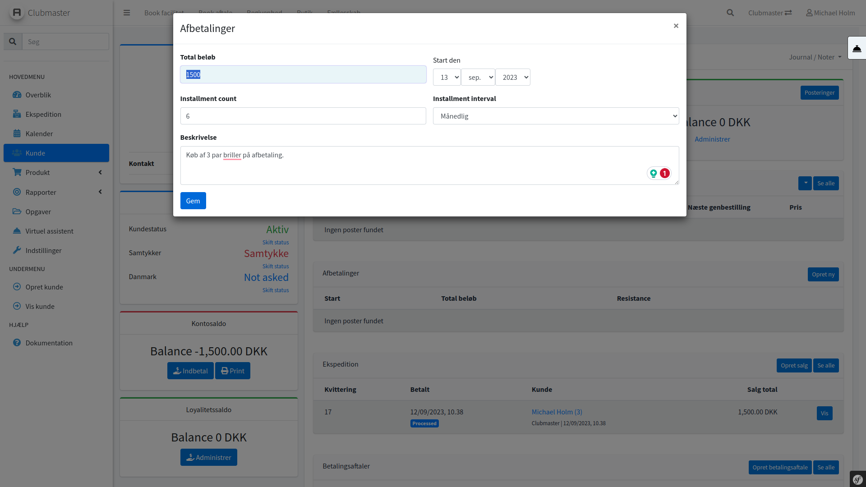Click the Indbetal button under Kontosaldo
Image resolution: width=866 pixels, height=487 pixels.
click(x=190, y=371)
